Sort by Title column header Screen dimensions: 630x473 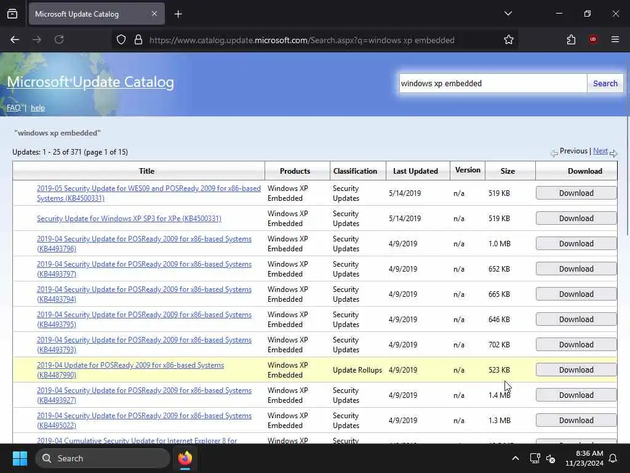coord(146,171)
